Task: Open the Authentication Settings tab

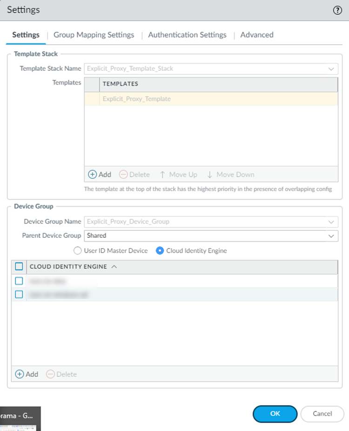Action: coord(187,35)
